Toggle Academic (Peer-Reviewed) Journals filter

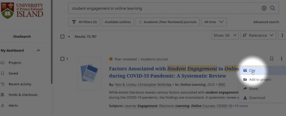(167, 22)
